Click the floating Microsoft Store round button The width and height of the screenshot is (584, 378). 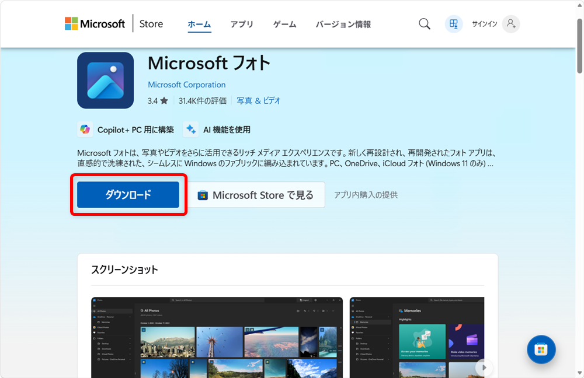(x=541, y=349)
